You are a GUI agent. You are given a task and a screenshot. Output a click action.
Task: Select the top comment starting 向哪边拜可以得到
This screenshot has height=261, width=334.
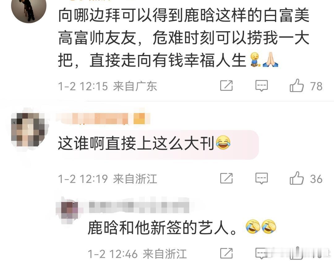coord(184,38)
